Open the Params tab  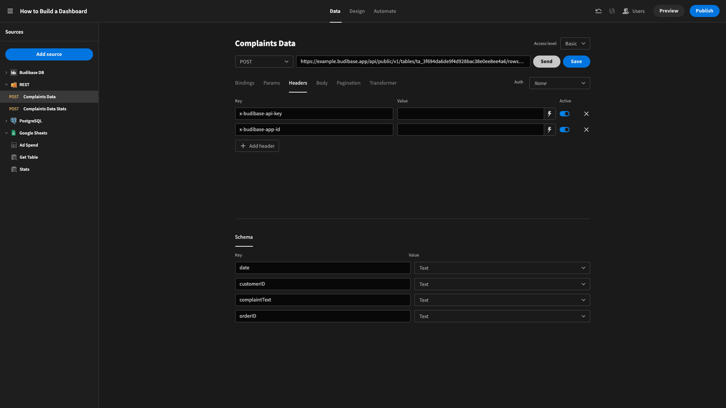pyautogui.click(x=271, y=83)
